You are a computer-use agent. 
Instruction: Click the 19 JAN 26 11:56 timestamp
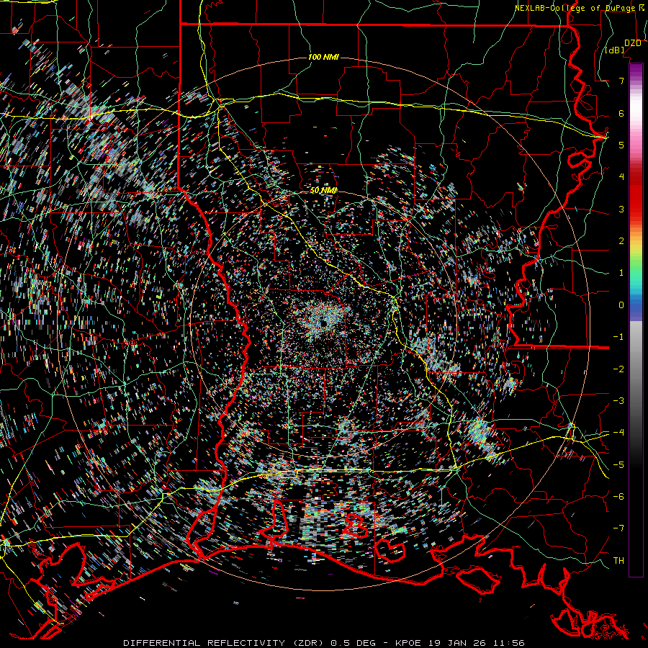point(475,643)
